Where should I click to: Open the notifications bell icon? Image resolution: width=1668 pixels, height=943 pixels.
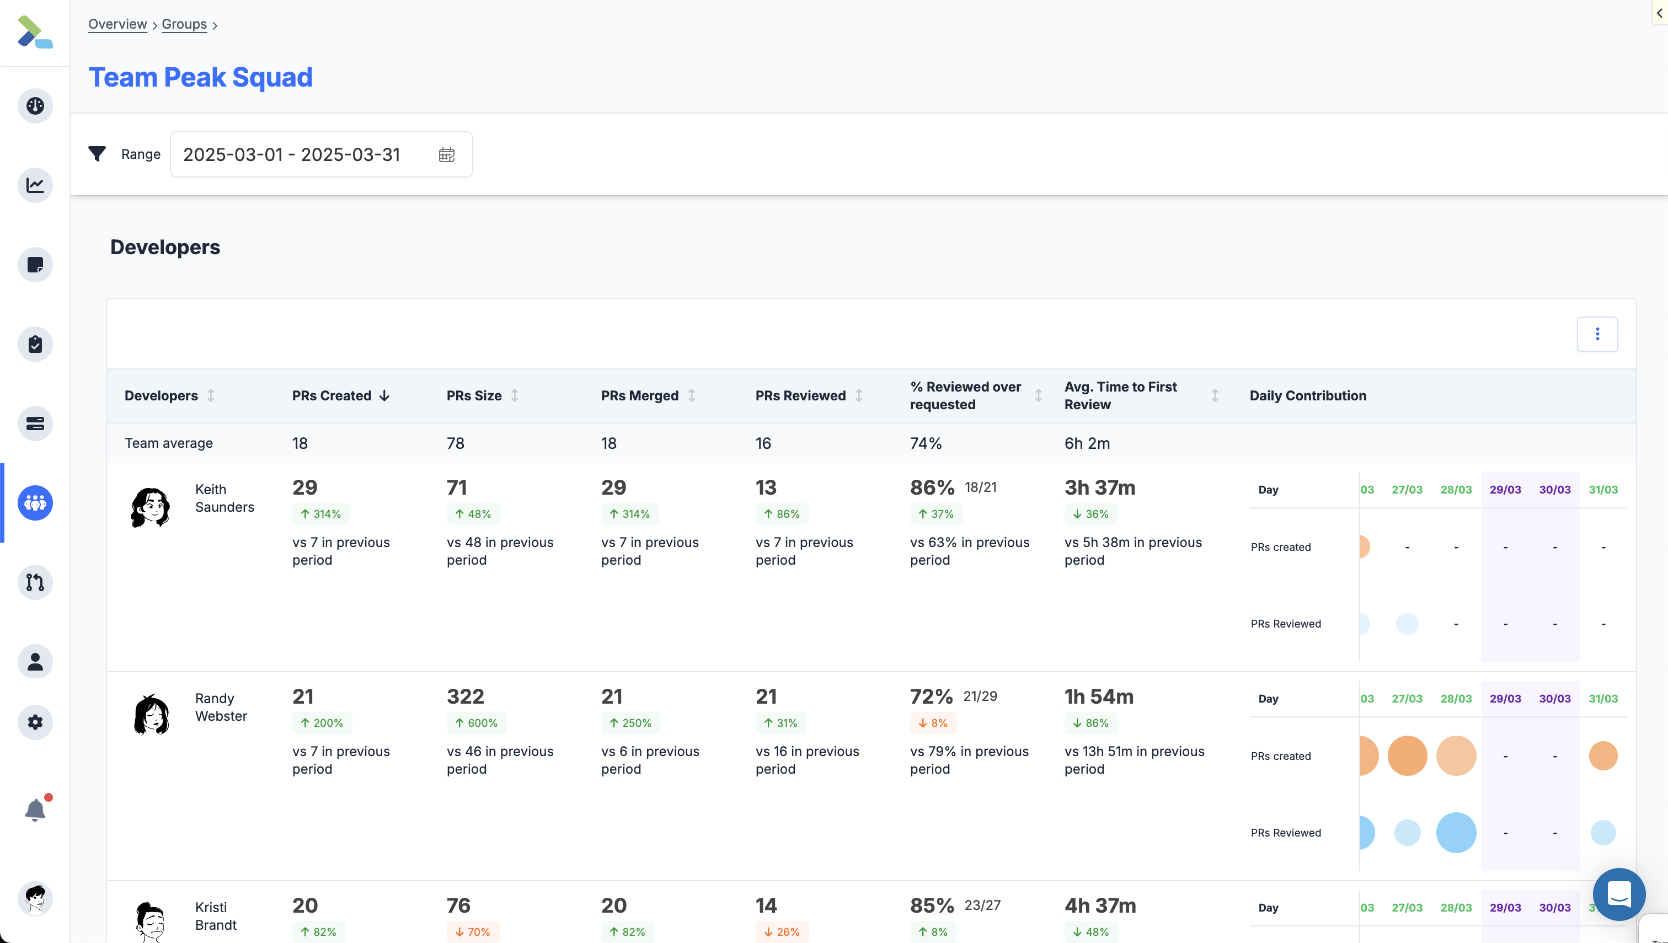coord(35,810)
